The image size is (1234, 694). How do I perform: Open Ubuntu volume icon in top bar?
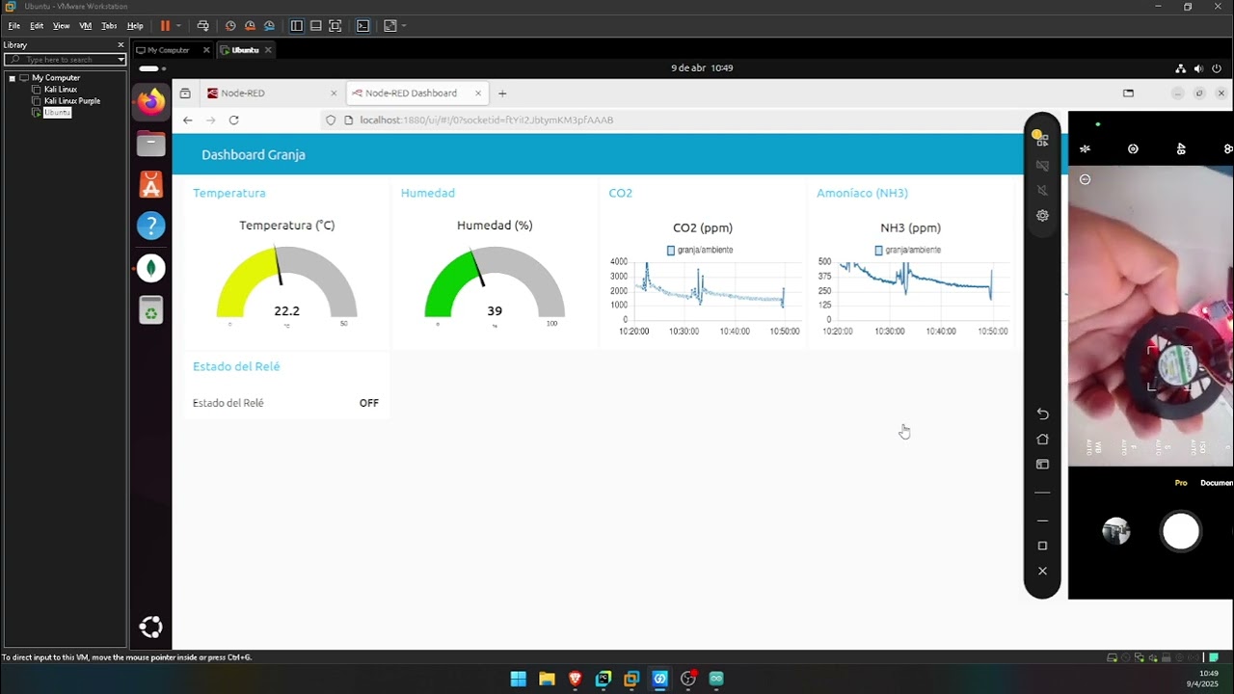(x=1198, y=68)
